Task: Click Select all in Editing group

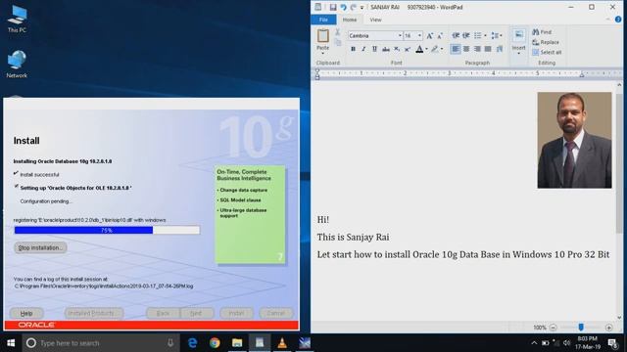Action: pos(547,52)
